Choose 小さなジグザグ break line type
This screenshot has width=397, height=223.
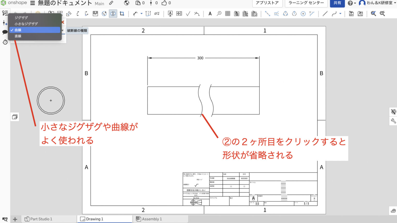point(35,24)
